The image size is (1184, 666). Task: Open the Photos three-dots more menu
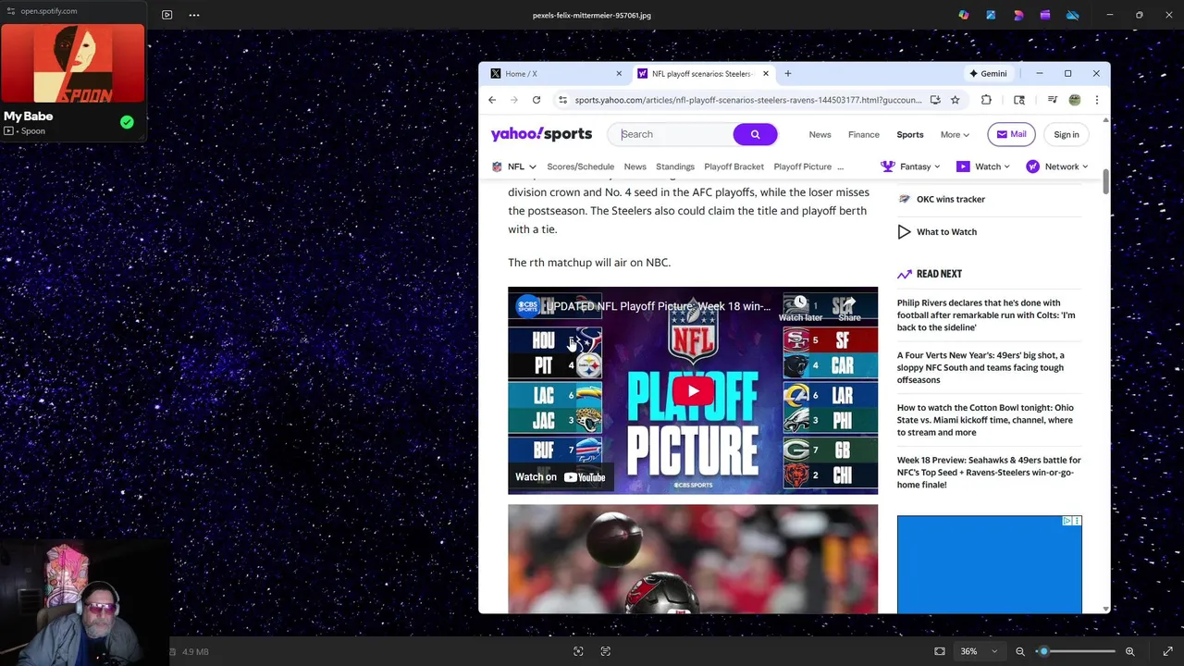coord(194,15)
